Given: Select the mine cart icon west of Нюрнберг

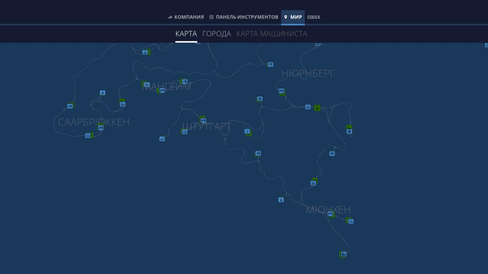Looking at the screenshot, I should (x=270, y=65).
